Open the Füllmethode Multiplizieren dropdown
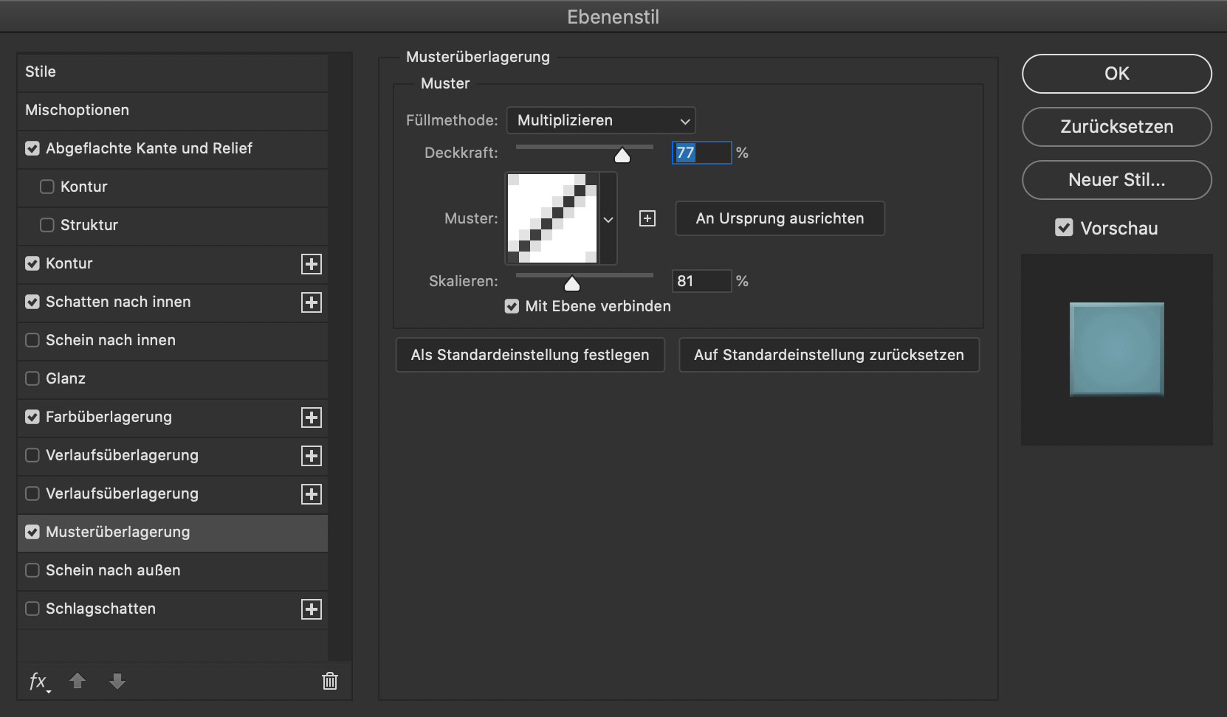Viewport: 1227px width, 717px height. point(601,120)
